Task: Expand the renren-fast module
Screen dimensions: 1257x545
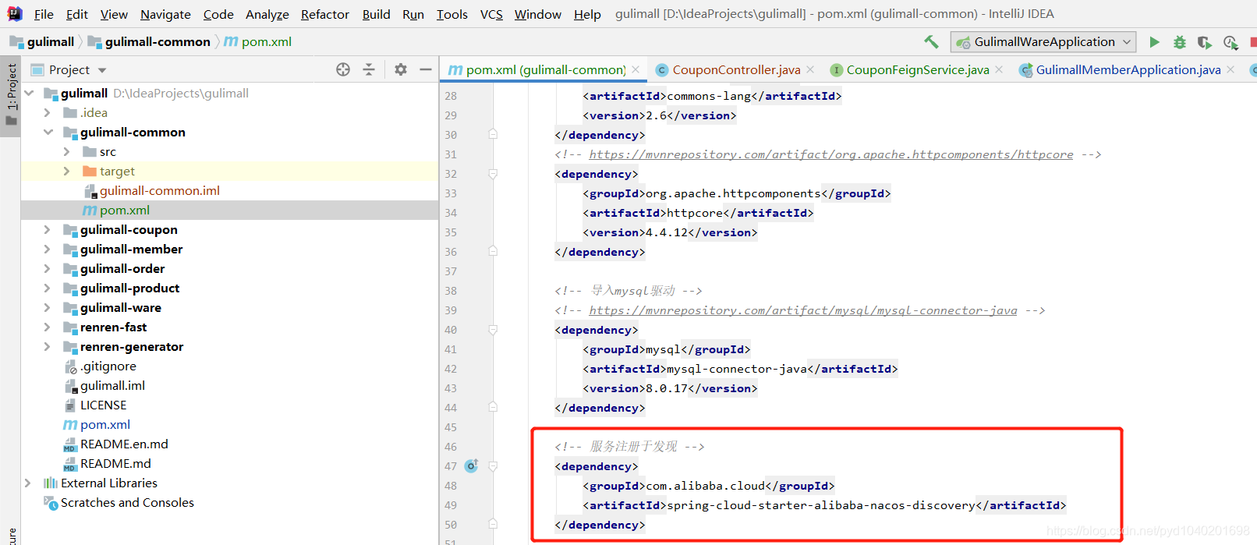Action: pos(48,327)
